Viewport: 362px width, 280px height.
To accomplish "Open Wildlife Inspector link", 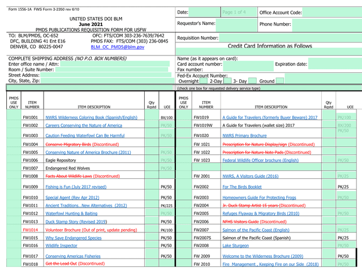I will [62, 245].
